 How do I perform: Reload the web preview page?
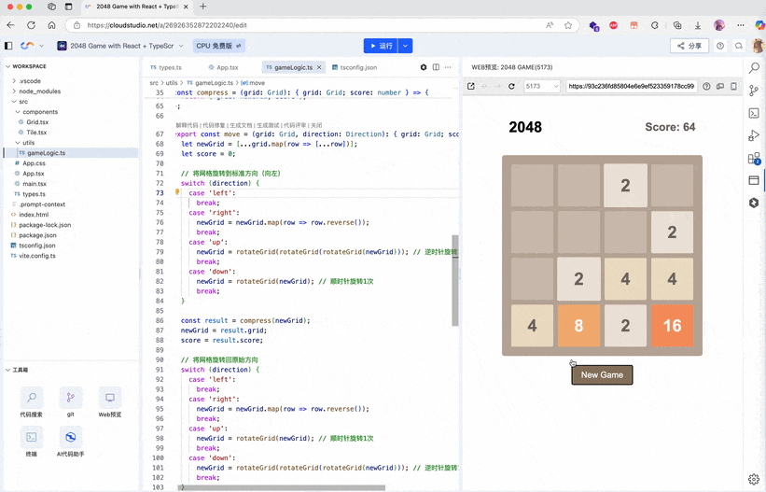click(511, 86)
